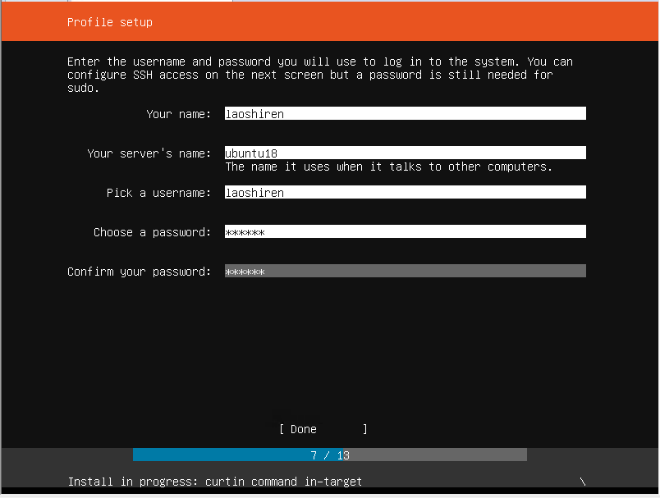Focus the Choose a password field
Image resolution: width=660 pixels, height=498 pixels.
(x=405, y=231)
